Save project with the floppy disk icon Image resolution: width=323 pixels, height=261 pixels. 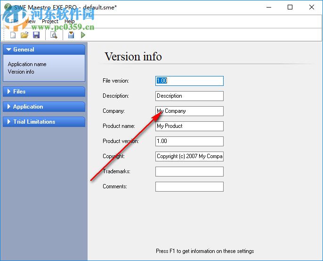coord(36,35)
